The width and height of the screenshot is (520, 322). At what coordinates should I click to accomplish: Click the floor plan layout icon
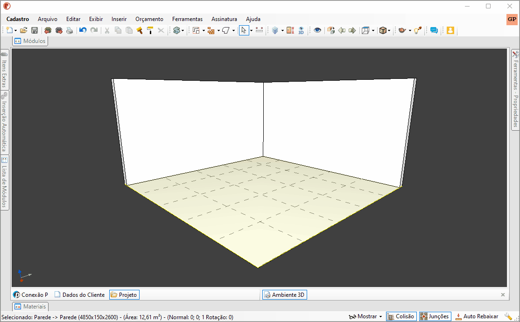point(197,30)
